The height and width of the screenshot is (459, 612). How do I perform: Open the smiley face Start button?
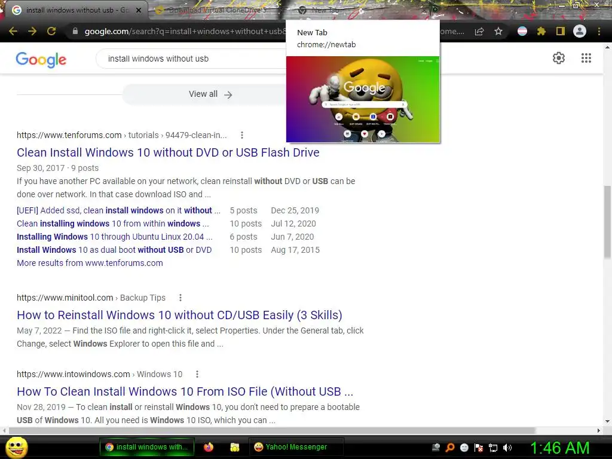click(17, 447)
